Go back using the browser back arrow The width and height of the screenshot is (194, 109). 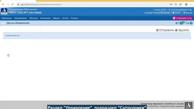click(3, 5)
